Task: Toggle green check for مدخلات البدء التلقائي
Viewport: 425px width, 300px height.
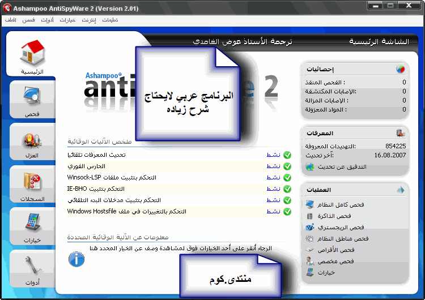Action: tap(287, 200)
